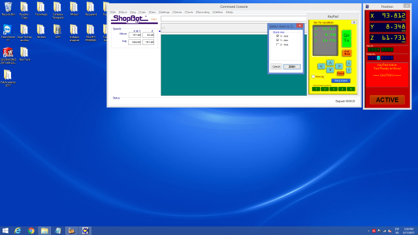This screenshot has height=235, width=418.
Task: Lower Z axis with the keypad down arrow
Action: click(x=349, y=70)
